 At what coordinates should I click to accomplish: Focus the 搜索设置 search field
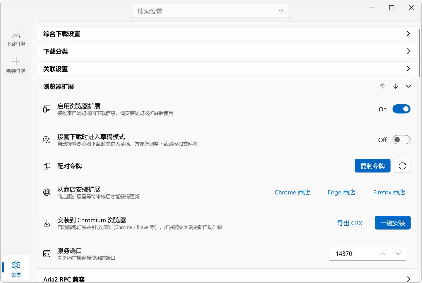(x=211, y=11)
